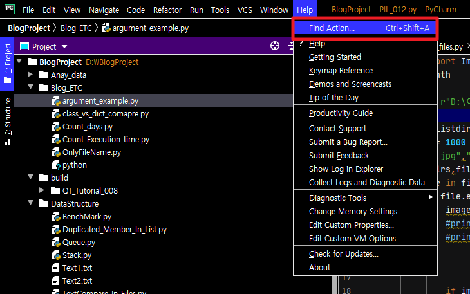
Task: Choose Check for Updates
Action: click(366, 254)
